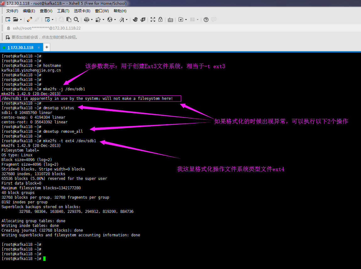This screenshot has width=361, height=269.
Task: Click the 'Superblock backups stored on blocks:' line
Action: pyautogui.click(x=41, y=207)
